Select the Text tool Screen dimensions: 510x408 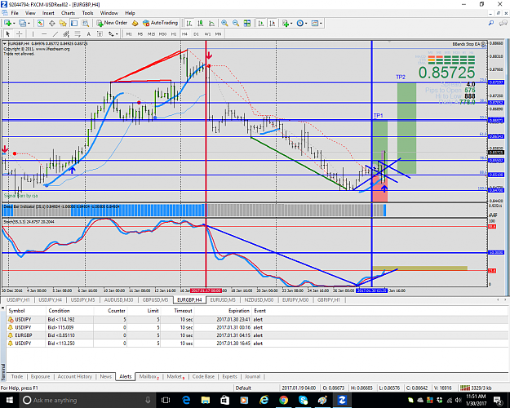tap(88, 33)
